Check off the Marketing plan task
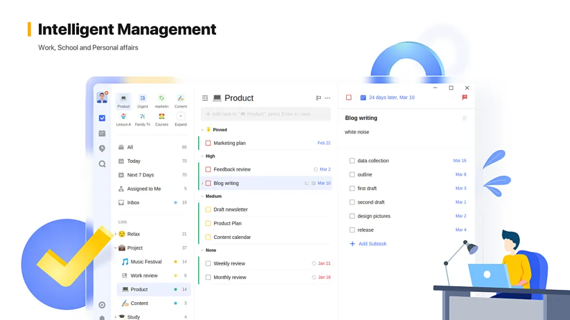The height and width of the screenshot is (320, 570). pos(208,143)
